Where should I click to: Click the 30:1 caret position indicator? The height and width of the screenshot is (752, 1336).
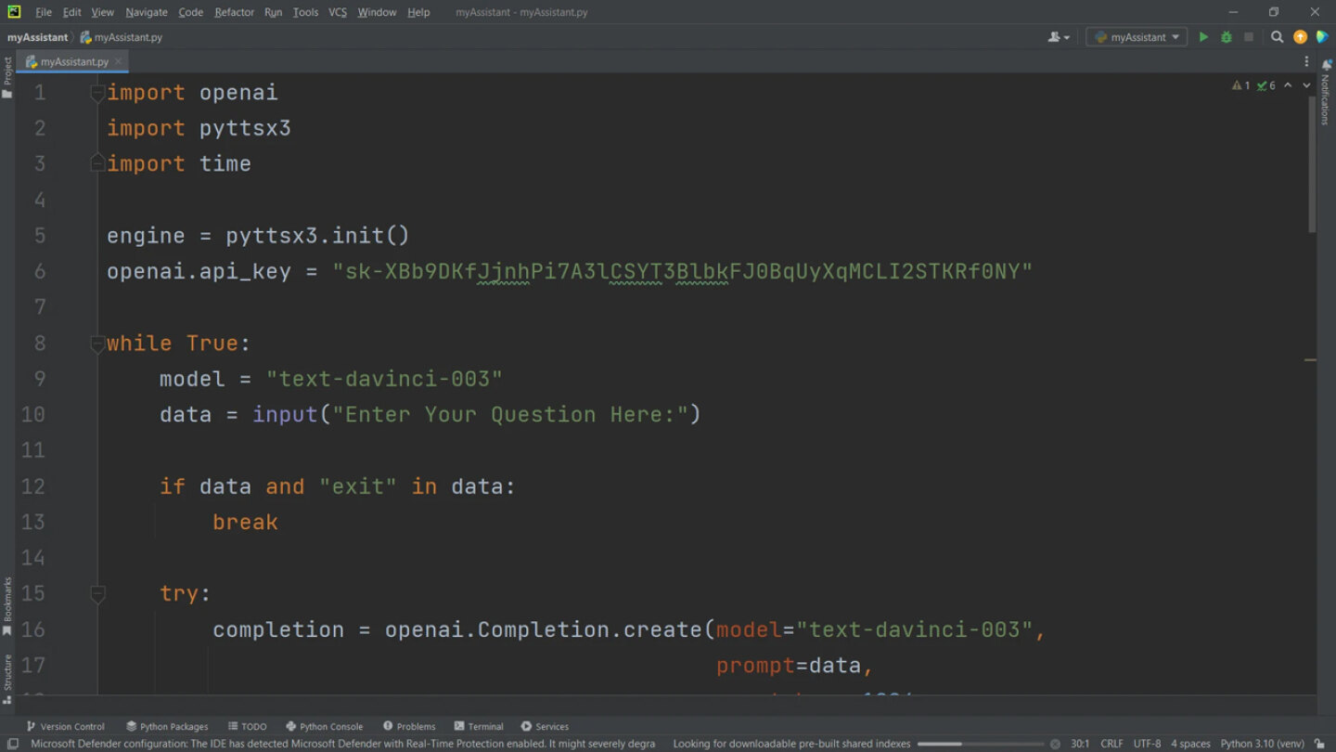[x=1080, y=744]
